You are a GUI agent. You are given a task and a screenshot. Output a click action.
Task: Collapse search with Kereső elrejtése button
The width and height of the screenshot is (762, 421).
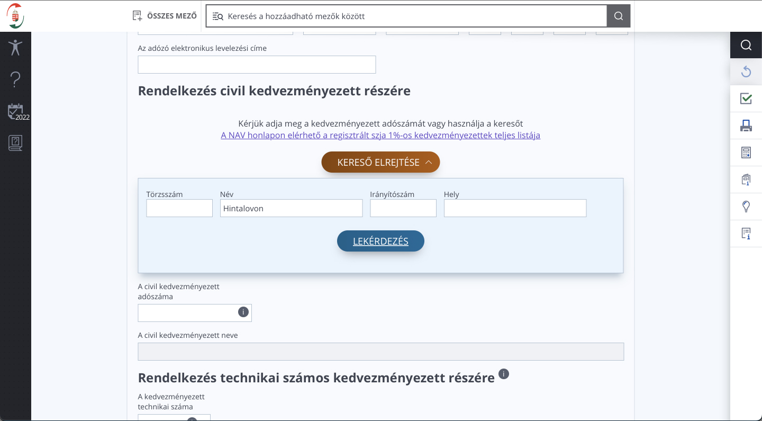click(380, 162)
